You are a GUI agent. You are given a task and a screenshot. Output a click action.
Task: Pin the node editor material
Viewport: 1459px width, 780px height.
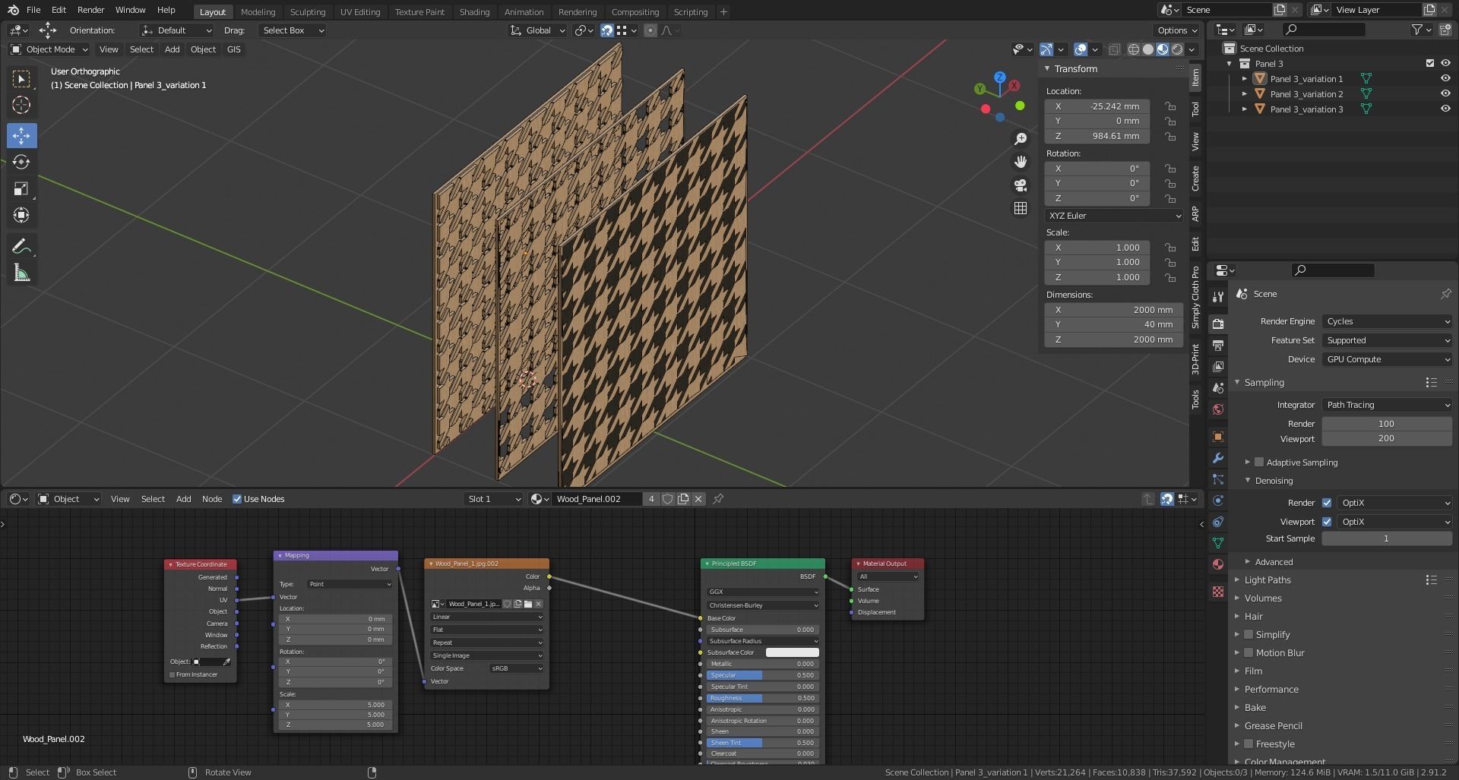(x=718, y=499)
